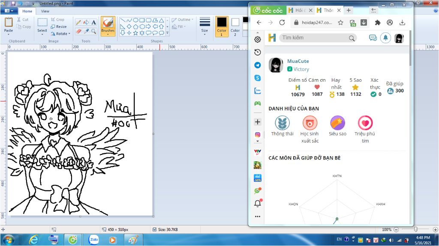This screenshot has height=246, width=439.
Task: Click the volume icon in system tray
Action: [x=391, y=240]
